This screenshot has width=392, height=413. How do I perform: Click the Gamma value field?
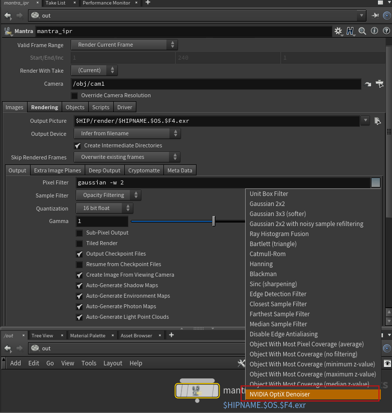(x=102, y=221)
